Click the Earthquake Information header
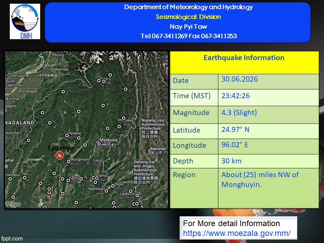The height and width of the screenshot is (243, 324). coord(244,58)
